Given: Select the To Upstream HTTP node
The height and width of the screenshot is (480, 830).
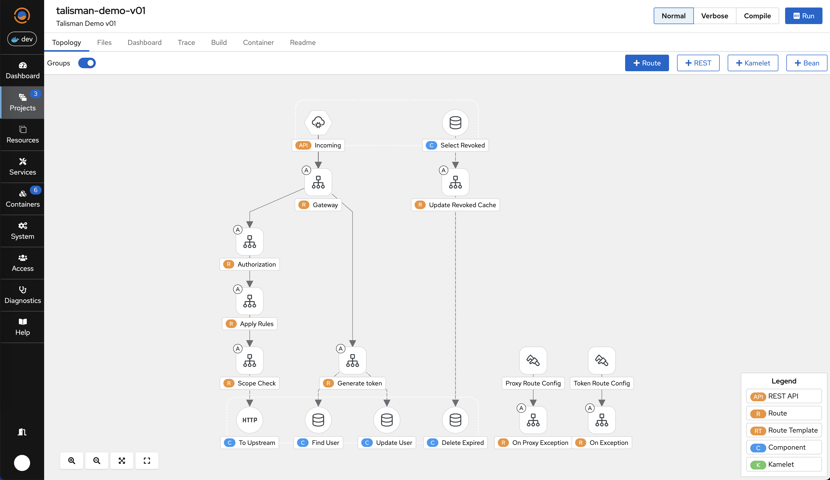Looking at the screenshot, I should [x=250, y=420].
